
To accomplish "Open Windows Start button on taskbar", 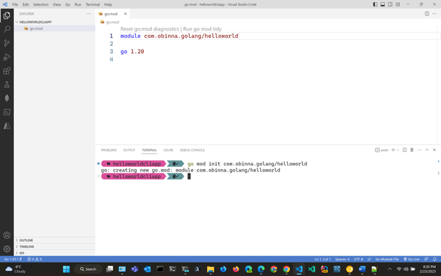I will pos(67,270).
